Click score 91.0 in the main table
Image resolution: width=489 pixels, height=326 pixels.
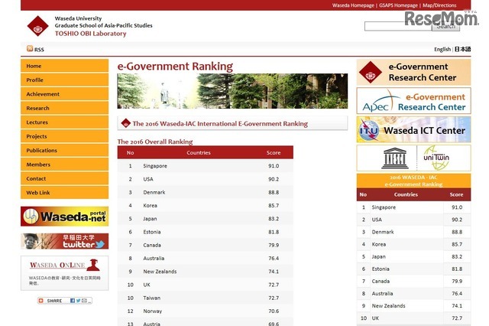274,166
